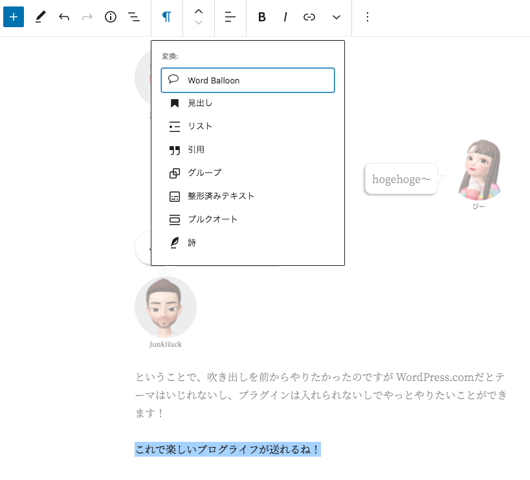The height and width of the screenshot is (480, 530).
Task: Select the pencil edit tools icon
Action: (40, 17)
